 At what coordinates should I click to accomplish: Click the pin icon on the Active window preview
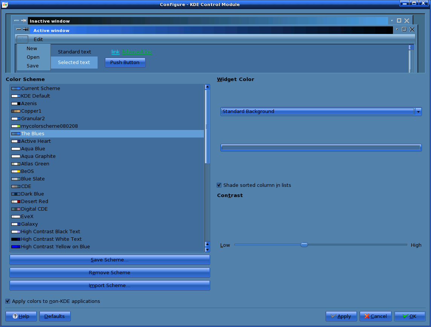point(26,29)
